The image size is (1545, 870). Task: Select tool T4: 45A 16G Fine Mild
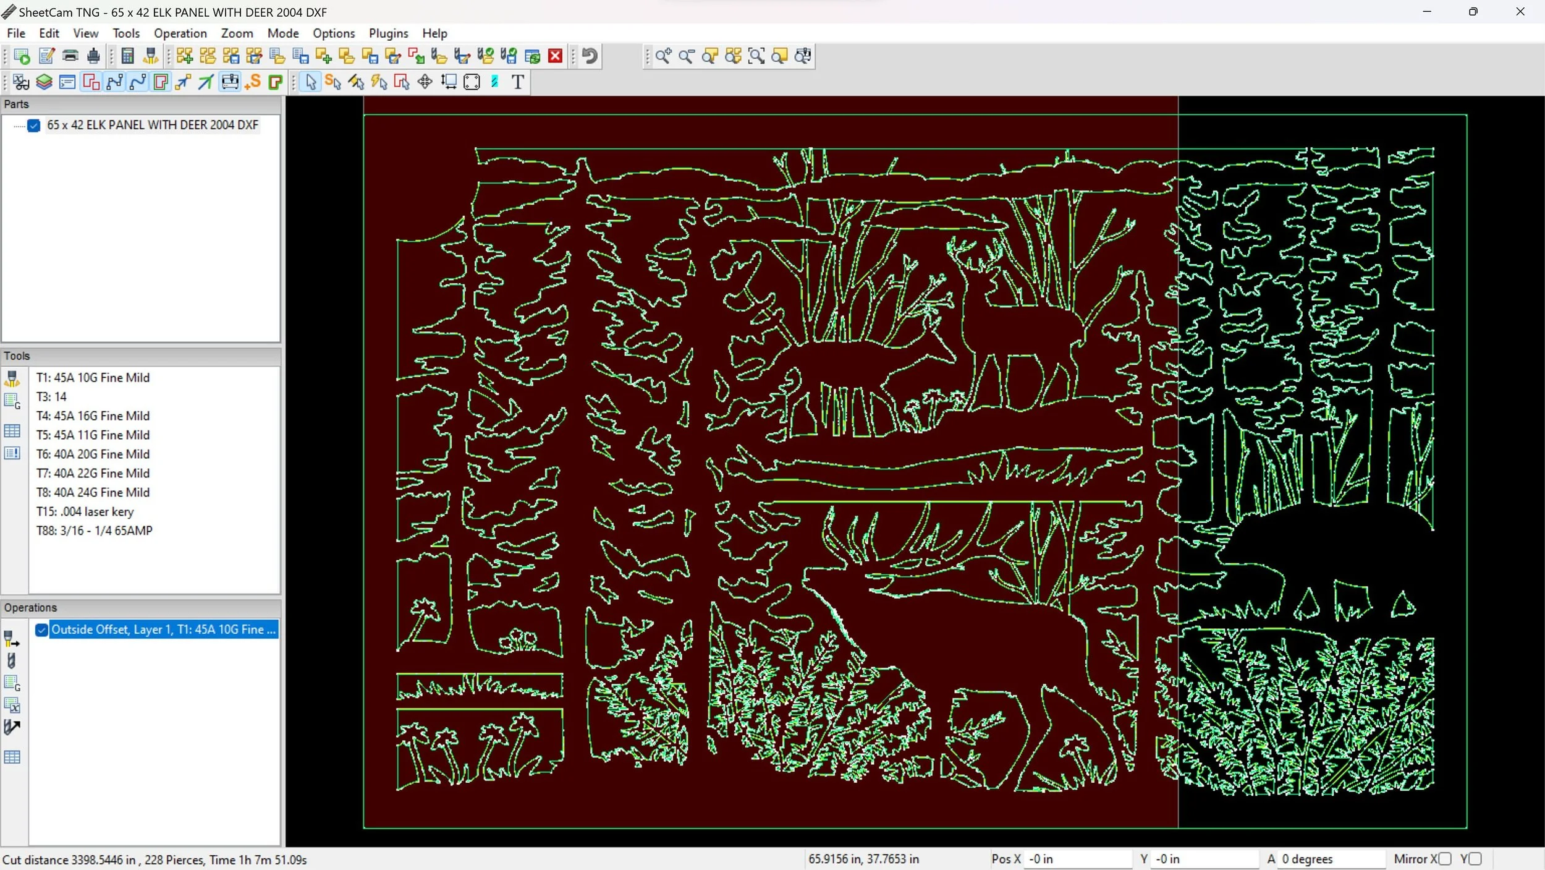coord(93,416)
